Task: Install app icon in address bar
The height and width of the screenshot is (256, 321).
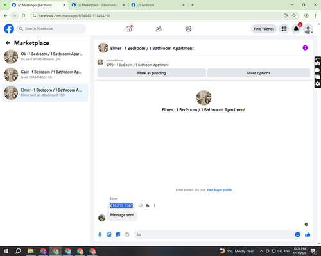Action: click(286, 16)
